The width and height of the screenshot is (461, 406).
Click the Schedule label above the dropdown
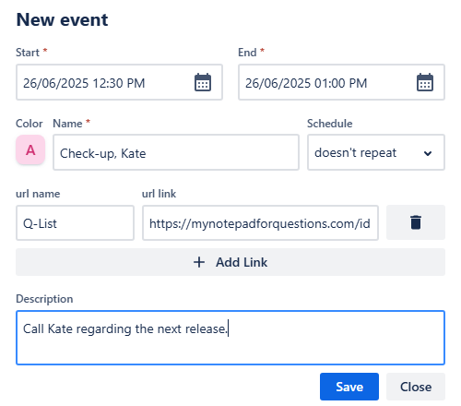(330, 124)
